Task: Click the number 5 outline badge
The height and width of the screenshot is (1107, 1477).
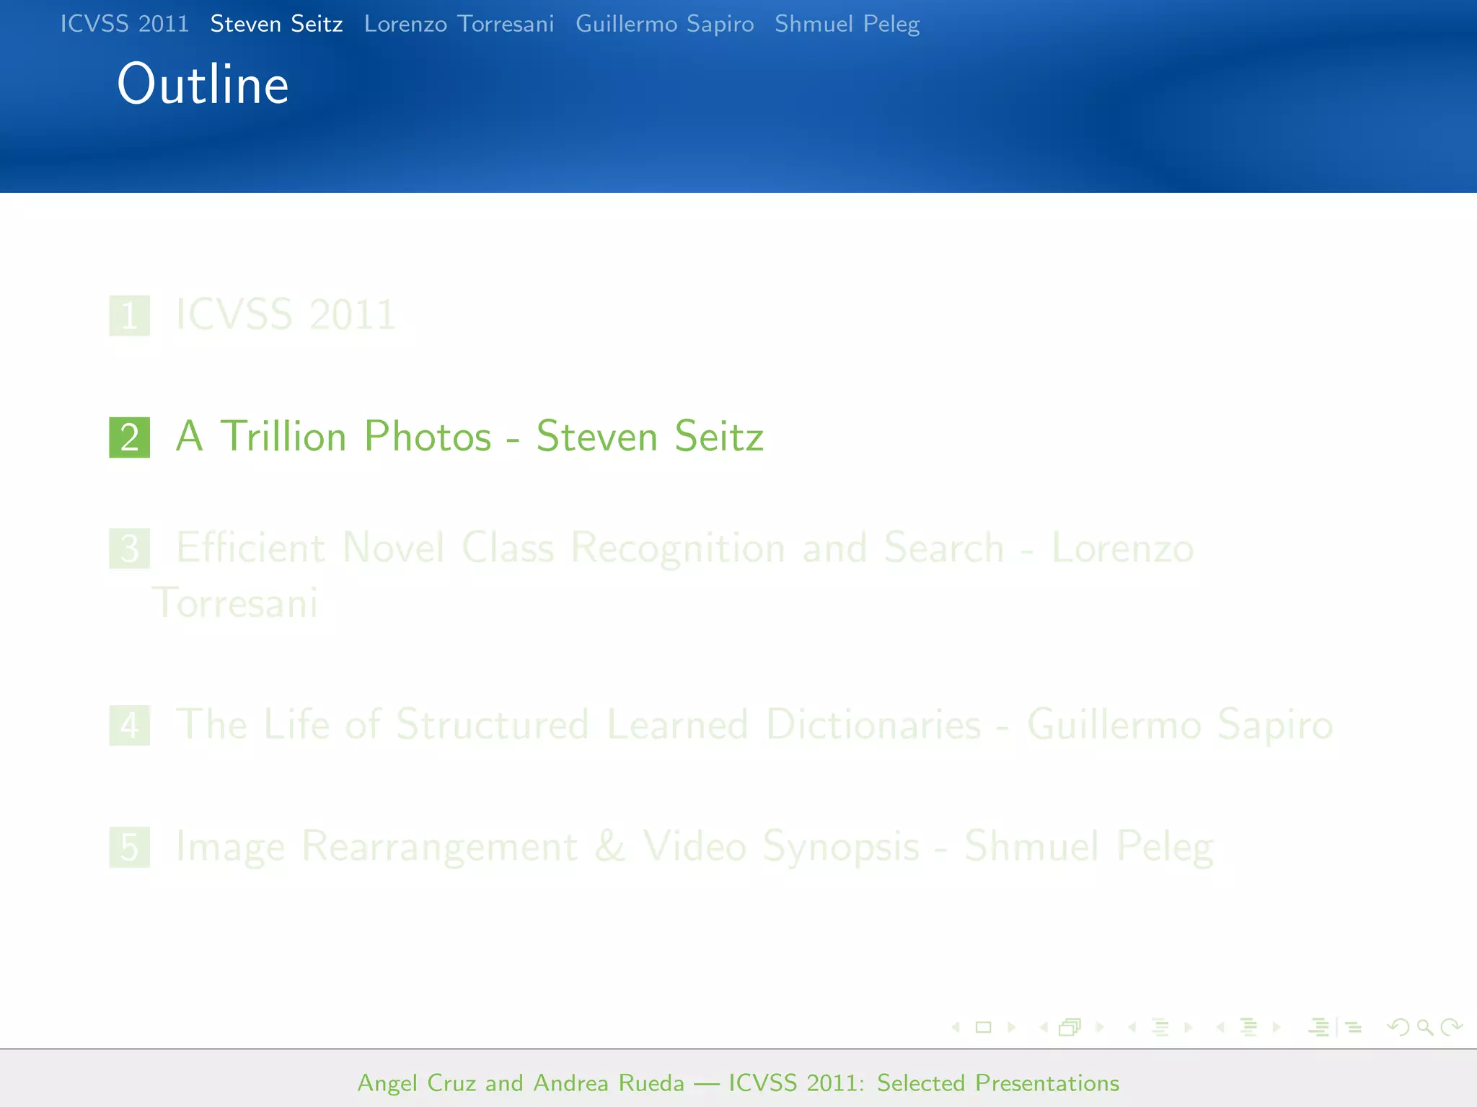Action: click(x=130, y=847)
